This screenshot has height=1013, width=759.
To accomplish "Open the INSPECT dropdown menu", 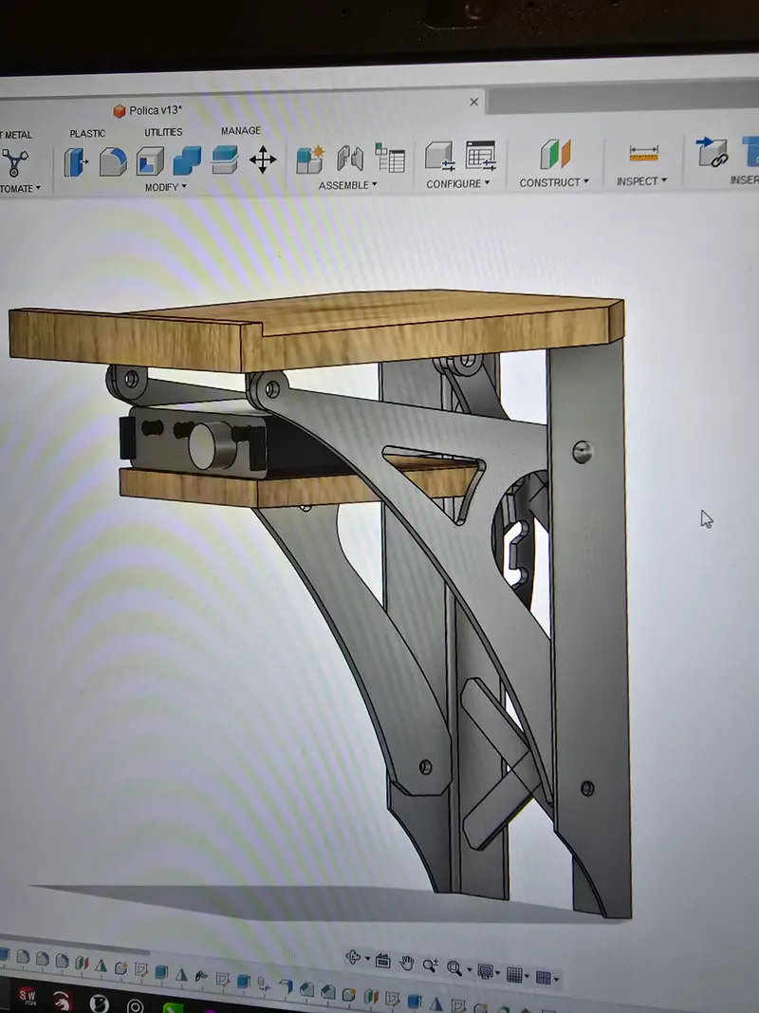I will click(x=641, y=181).
